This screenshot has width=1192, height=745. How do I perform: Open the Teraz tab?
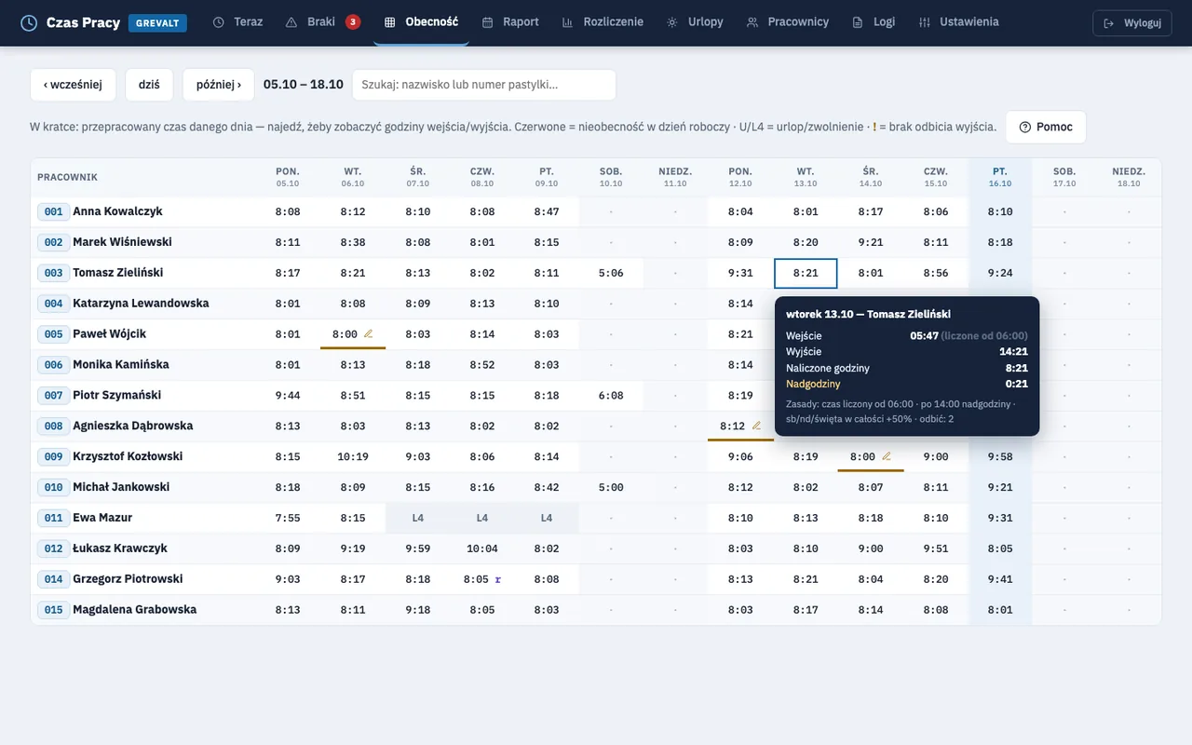pyautogui.click(x=237, y=22)
